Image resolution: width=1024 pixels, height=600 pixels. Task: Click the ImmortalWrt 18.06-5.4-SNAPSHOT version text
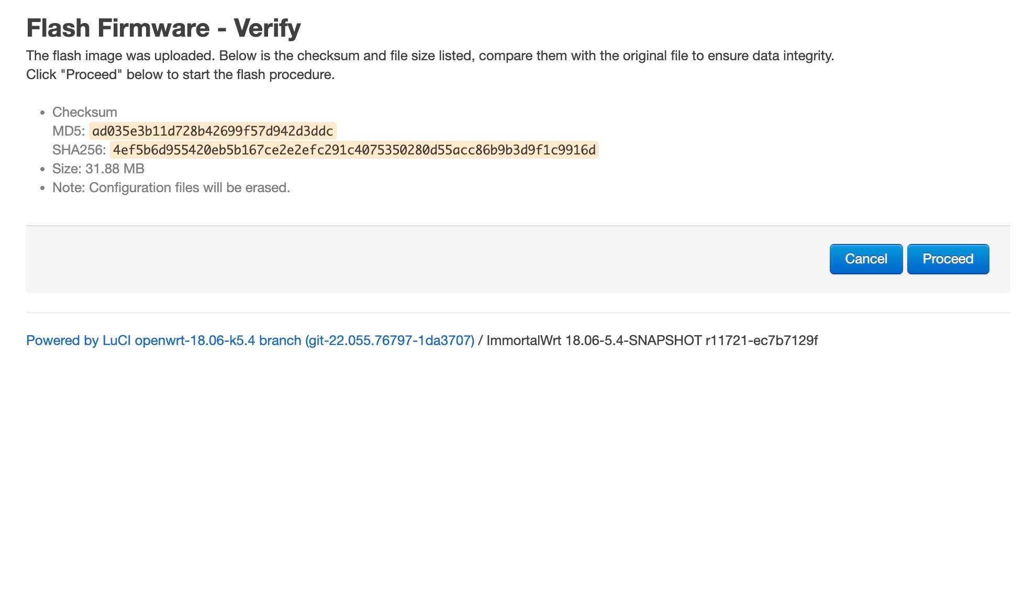(x=594, y=341)
